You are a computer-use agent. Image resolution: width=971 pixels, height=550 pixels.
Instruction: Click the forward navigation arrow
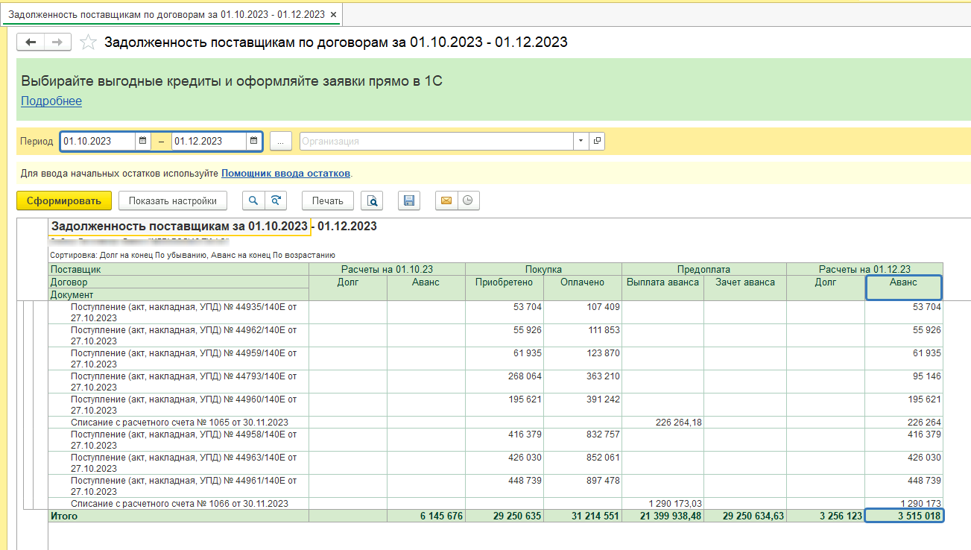pyautogui.click(x=57, y=42)
